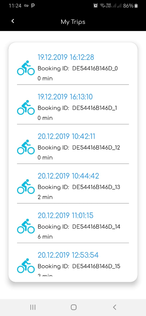Tap bicycle icon for trip DE54416B146D_1

(x=26, y=107)
